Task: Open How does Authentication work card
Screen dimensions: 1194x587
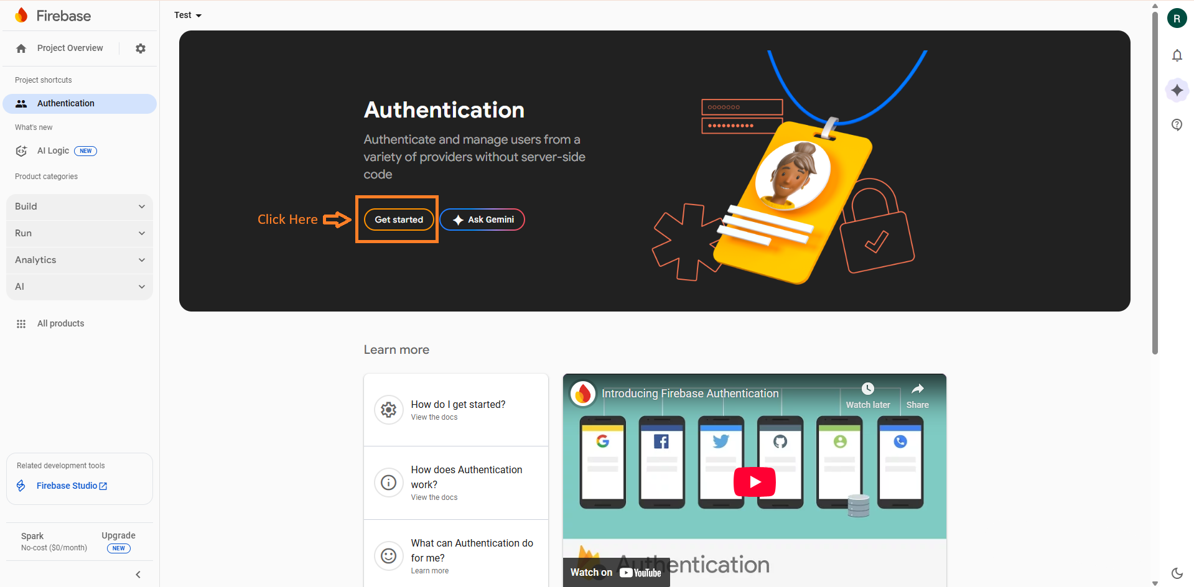Action: (x=456, y=483)
